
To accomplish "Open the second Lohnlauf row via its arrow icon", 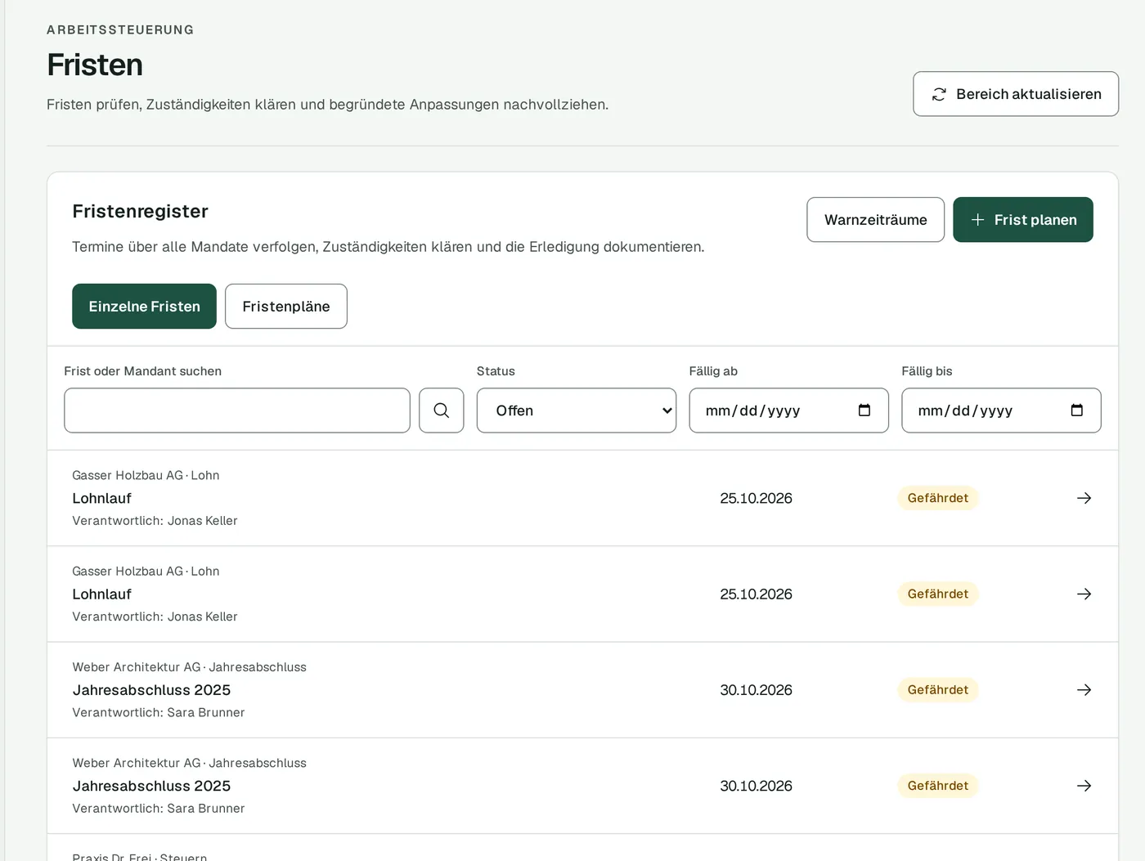I will pos(1084,594).
